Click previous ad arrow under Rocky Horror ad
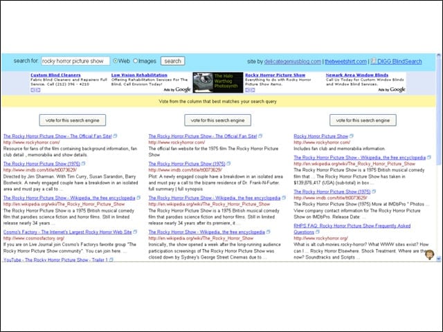 (x=247, y=90)
